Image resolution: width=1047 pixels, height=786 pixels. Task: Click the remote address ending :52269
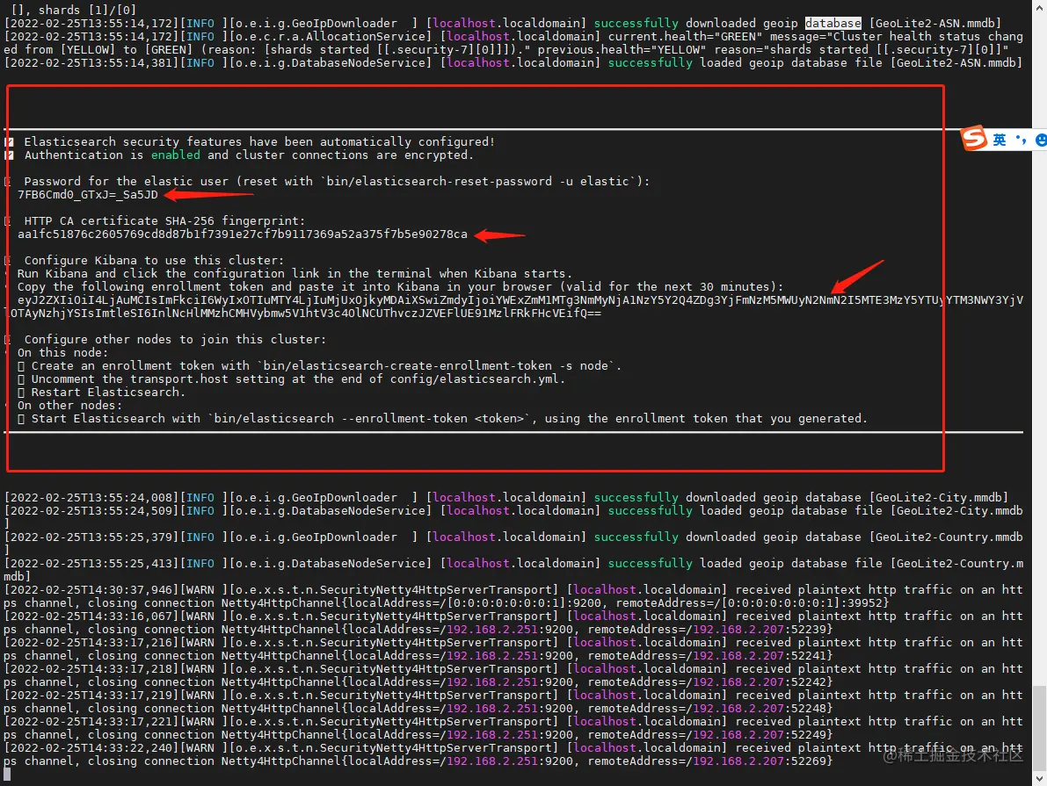[x=709, y=761]
